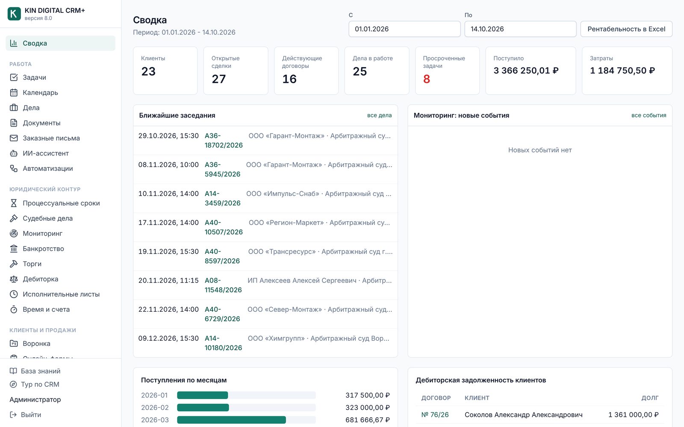Click the Просроченные задачи 8 card
Image resolution: width=684 pixels, height=427 pixels.
[447, 70]
